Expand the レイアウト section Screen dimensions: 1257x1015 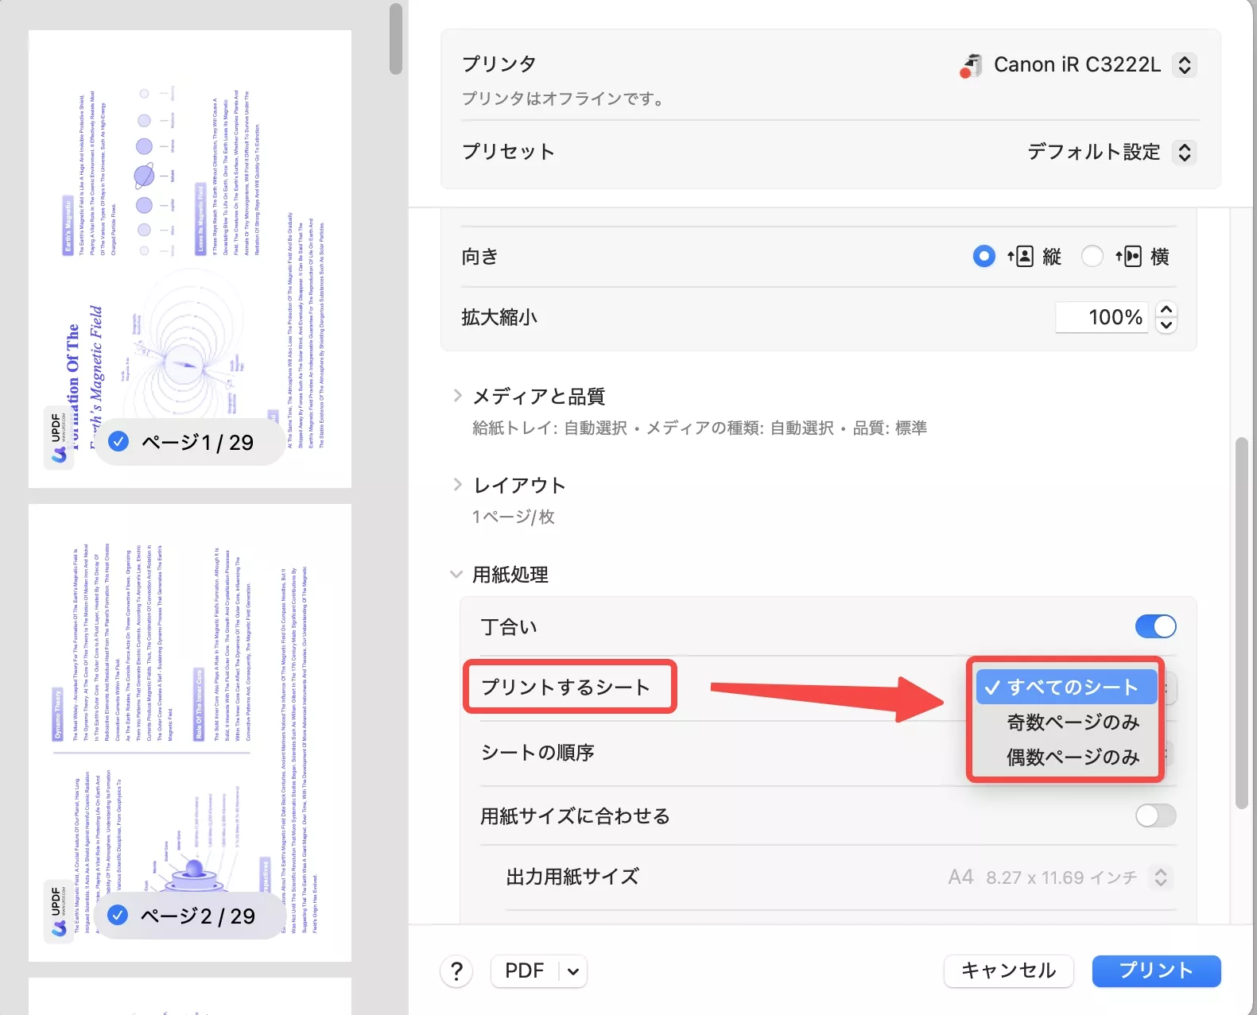coord(457,485)
